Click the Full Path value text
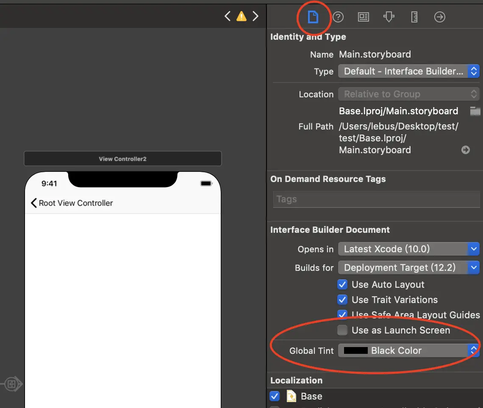This screenshot has height=408, width=483. [399, 138]
